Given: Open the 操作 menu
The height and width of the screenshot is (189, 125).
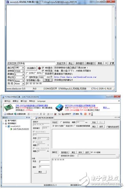Looking at the screenshot, I should (7, 101).
